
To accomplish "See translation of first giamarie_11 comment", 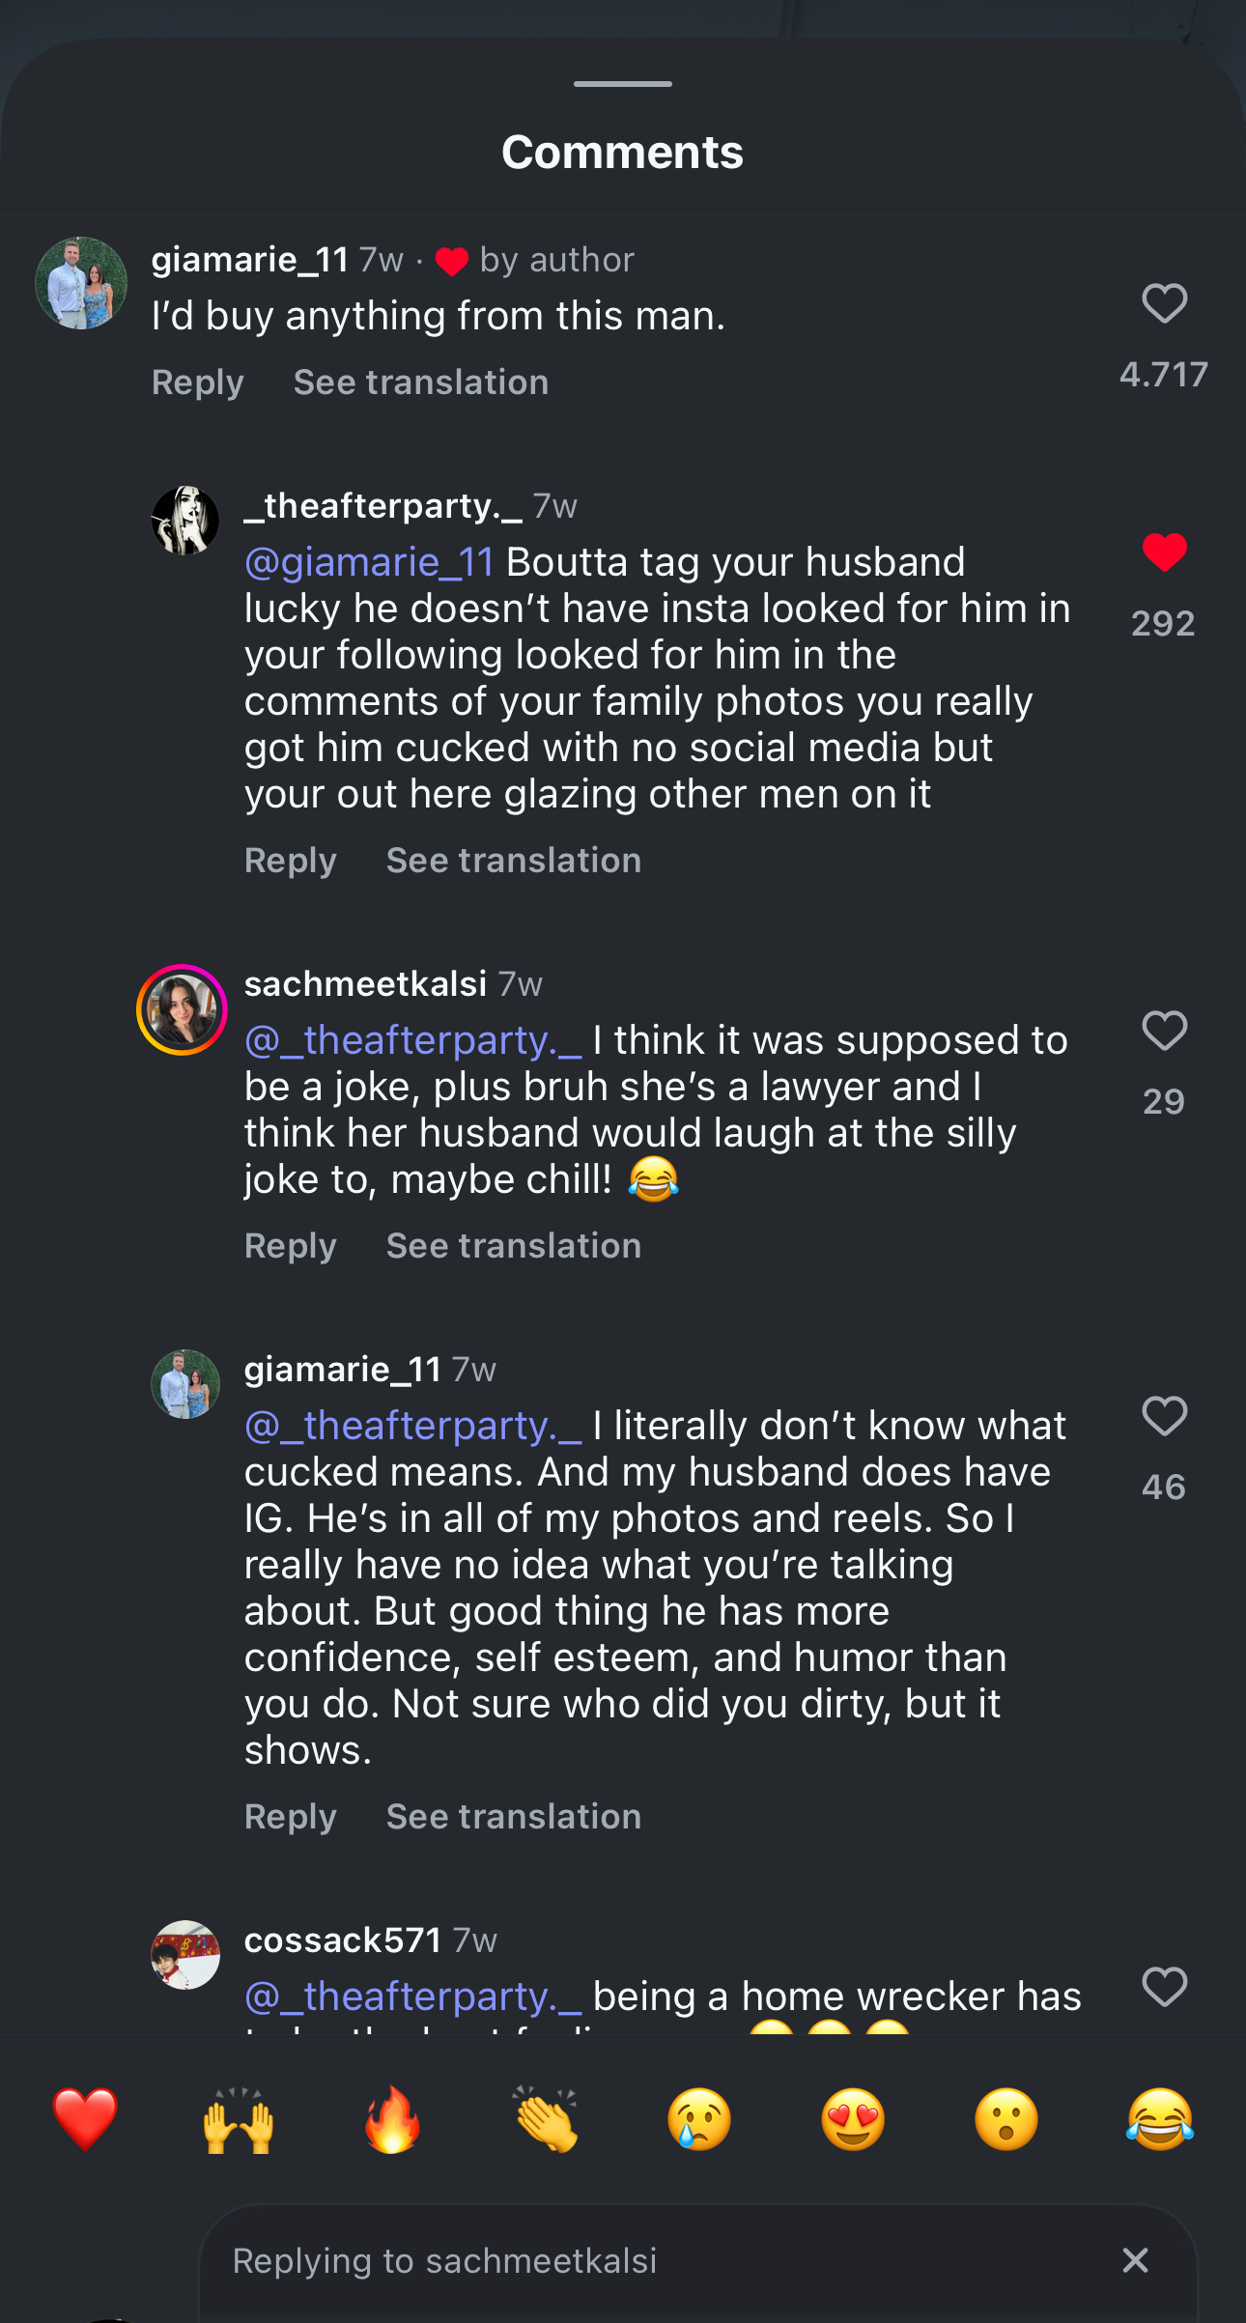I will coord(421,382).
